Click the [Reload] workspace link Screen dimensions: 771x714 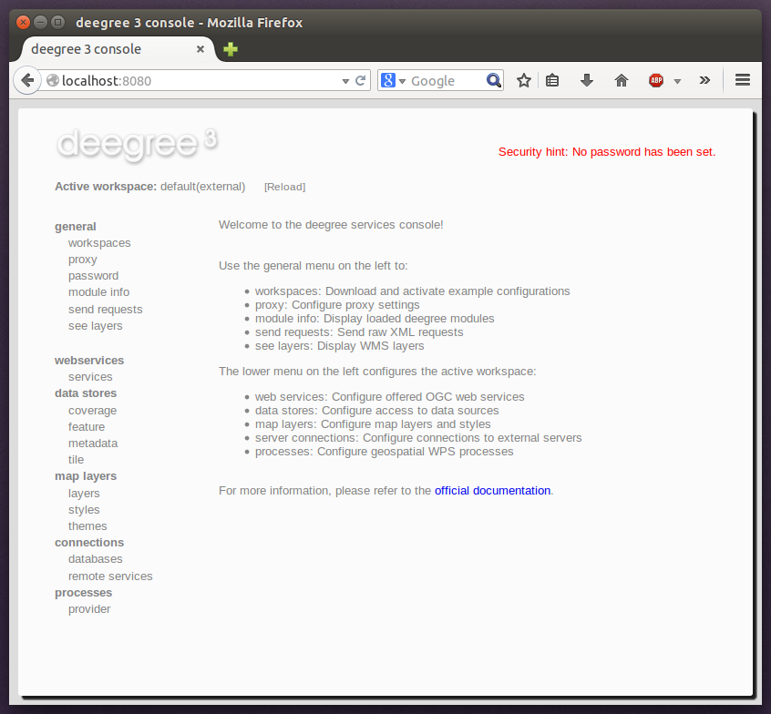tap(284, 186)
